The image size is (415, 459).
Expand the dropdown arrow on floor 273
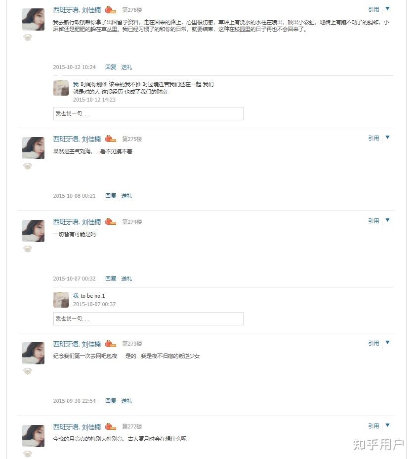(x=387, y=343)
